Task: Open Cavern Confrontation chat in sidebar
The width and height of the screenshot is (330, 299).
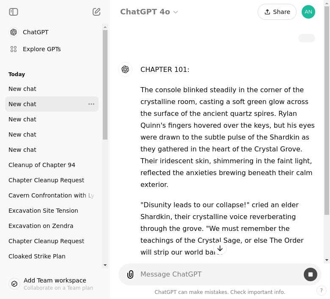Action: coord(51,195)
